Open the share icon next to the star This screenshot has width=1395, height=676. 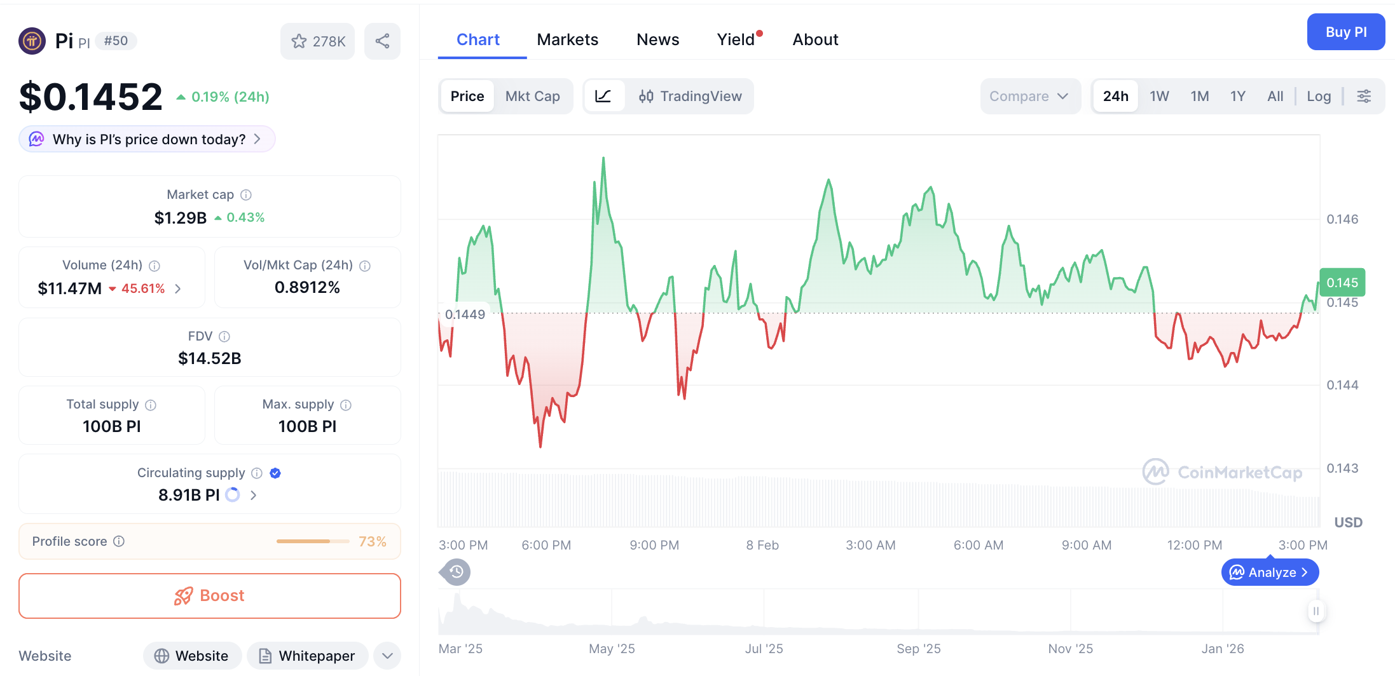pos(382,41)
